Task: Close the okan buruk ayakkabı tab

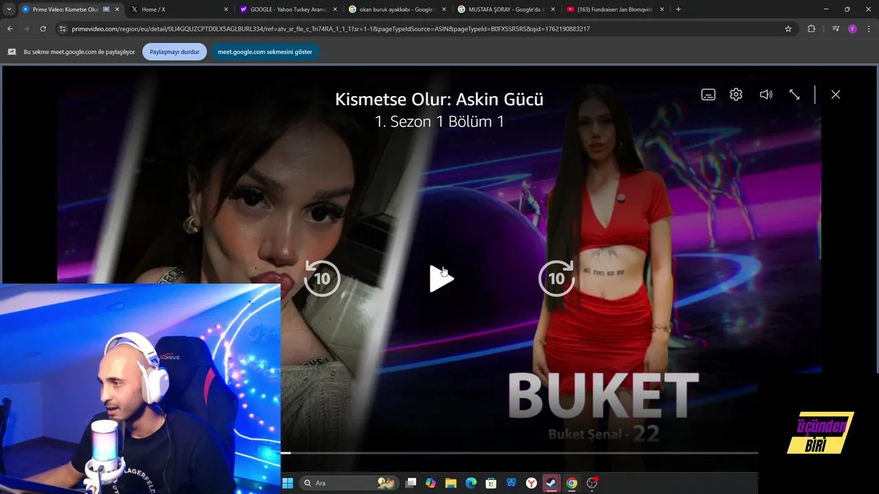Action: point(444,10)
